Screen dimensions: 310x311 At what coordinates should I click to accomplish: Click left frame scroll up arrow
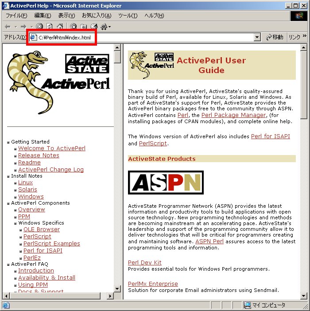(117, 47)
